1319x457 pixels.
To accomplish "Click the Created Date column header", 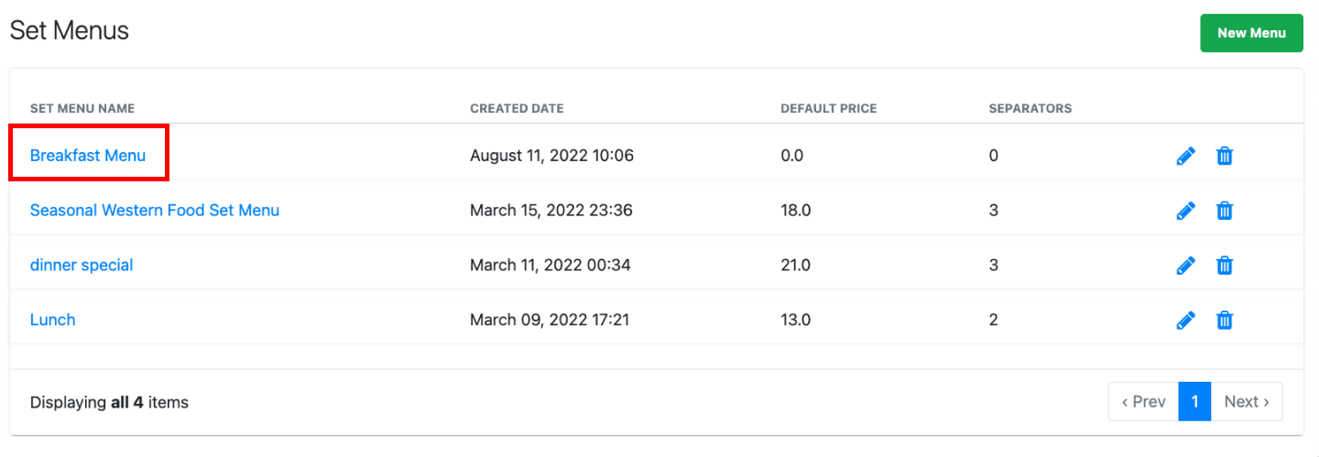I will pos(517,108).
